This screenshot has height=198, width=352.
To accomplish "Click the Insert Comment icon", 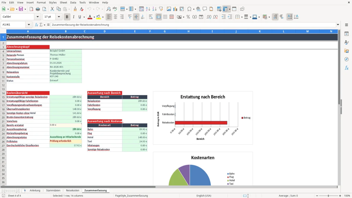I will coord(205,9).
